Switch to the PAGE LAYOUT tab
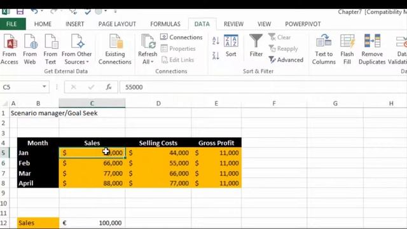 (x=117, y=24)
